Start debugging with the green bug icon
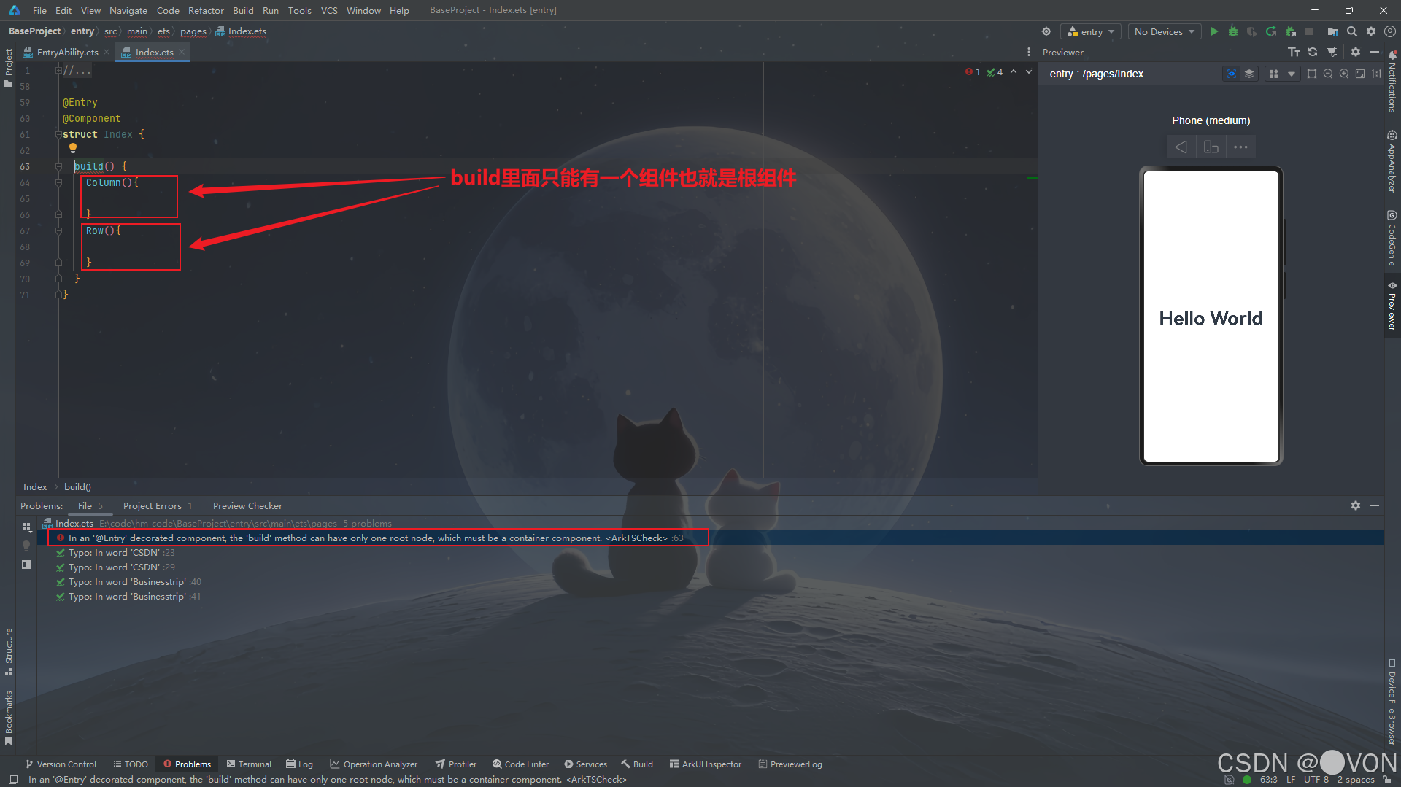Viewport: 1401px width, 787px height. [1233, 31]
